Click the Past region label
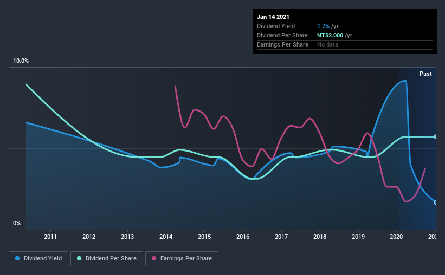The width and height of the screenshot is (445, 275). 425,74
